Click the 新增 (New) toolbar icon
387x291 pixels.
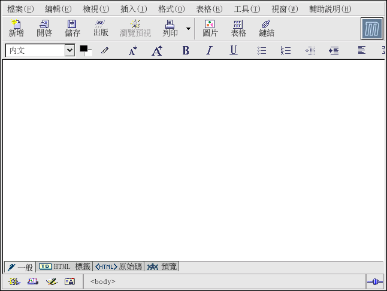pyautogui.click(x=16, y=28)
